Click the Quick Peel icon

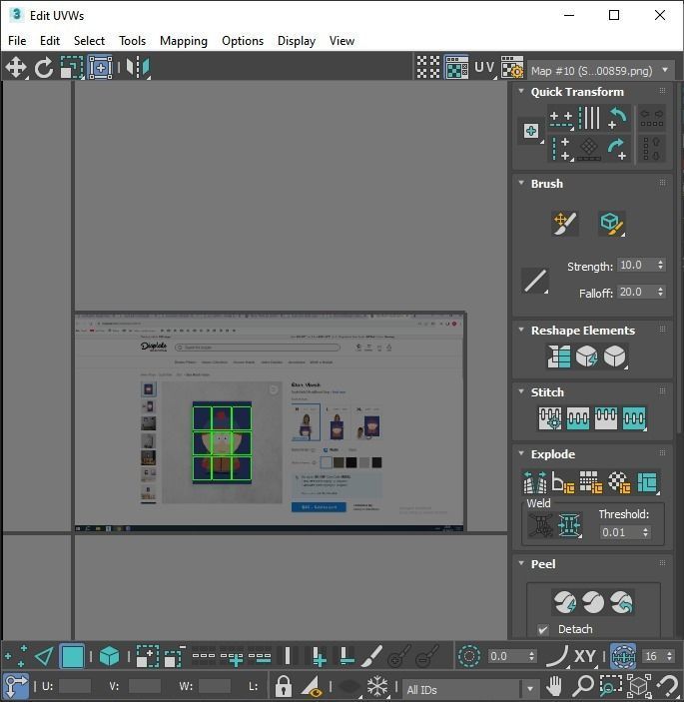[565, 602]
